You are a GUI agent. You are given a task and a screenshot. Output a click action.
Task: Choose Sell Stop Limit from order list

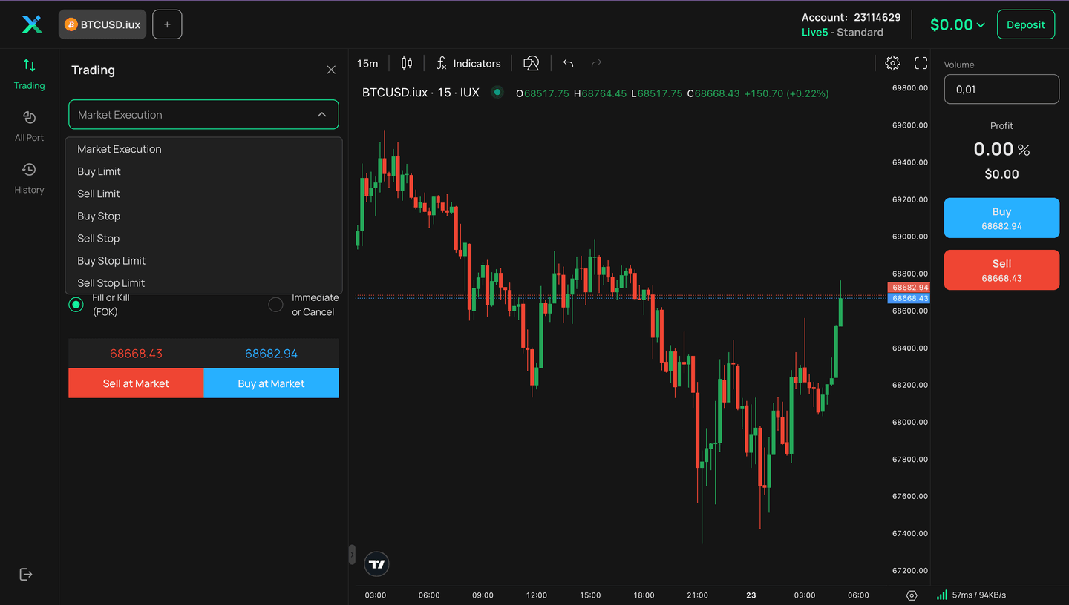[x=111, y=283]
